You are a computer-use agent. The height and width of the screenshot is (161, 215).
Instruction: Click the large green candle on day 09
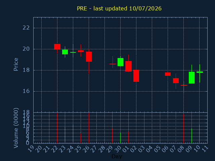click(191, 77)
